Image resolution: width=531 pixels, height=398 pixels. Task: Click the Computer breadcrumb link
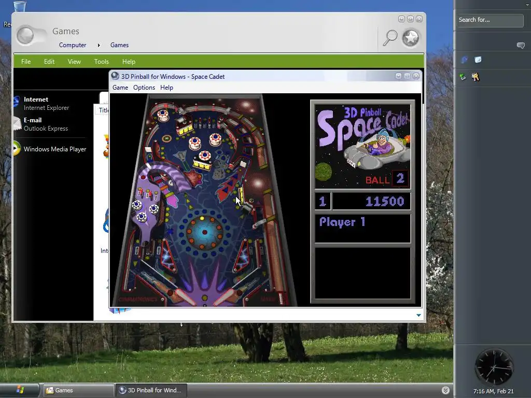click(x=73, y=45)
